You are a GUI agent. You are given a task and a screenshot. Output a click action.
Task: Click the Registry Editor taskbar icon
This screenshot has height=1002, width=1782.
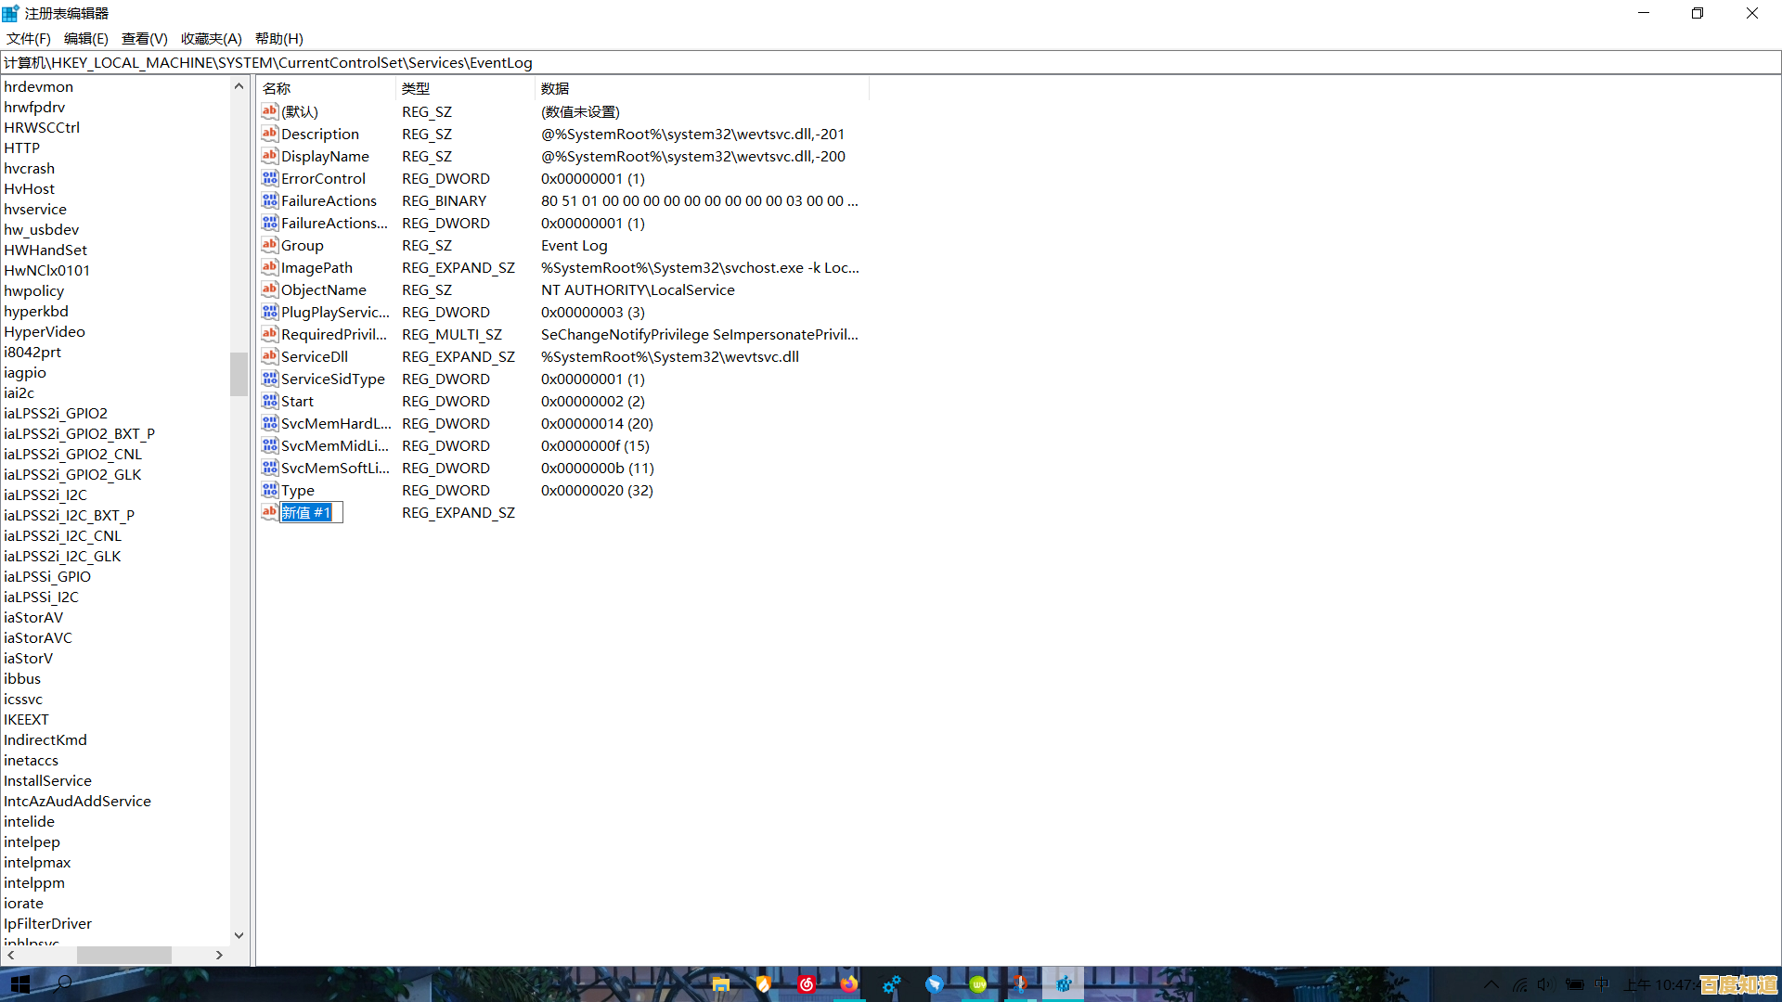click(1064, 984)
